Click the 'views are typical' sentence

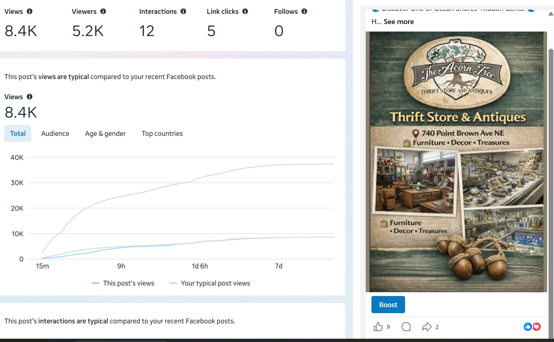pos(110,77)
